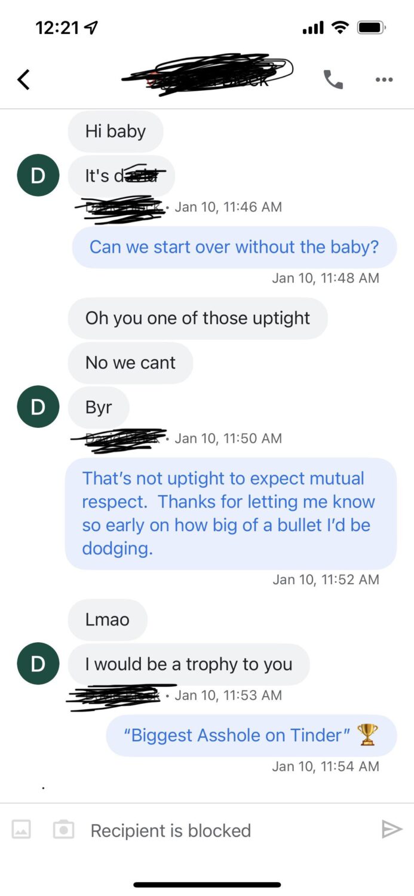Tap the "Oh you one of those uptight" bubble

[197, 318]
